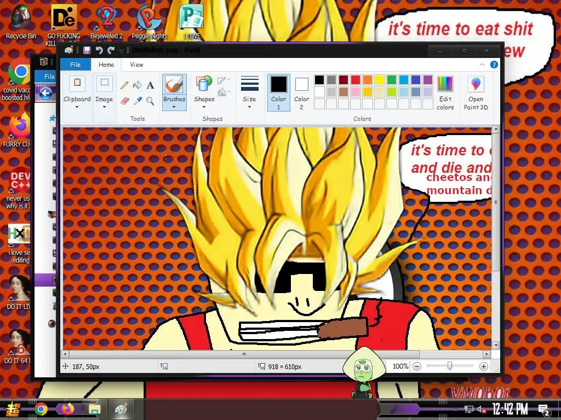Pick the green color swatch
The image size is (561, 420).
[x=391, y=80]
